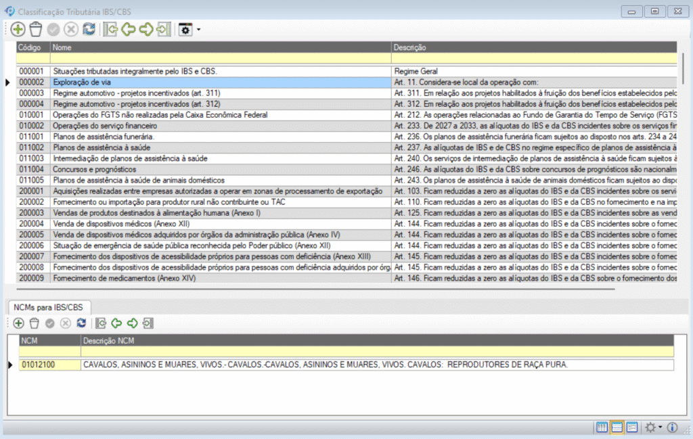Viewport: 693px width, 439px height.
Task: Go to the first record in the top toolbar
Action: [x=111, y=29]
